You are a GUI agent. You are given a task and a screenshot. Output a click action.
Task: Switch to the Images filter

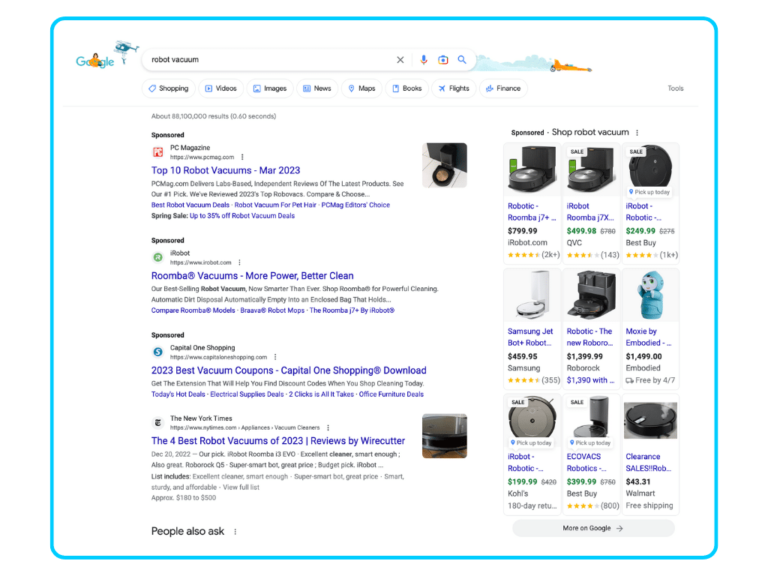(x=270, y=88)
